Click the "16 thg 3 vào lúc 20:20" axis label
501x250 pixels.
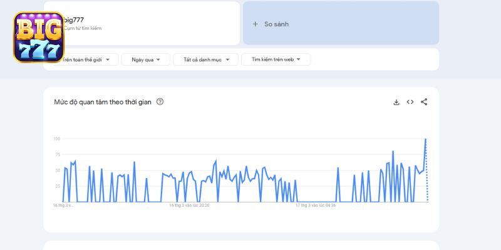[190, 204]
